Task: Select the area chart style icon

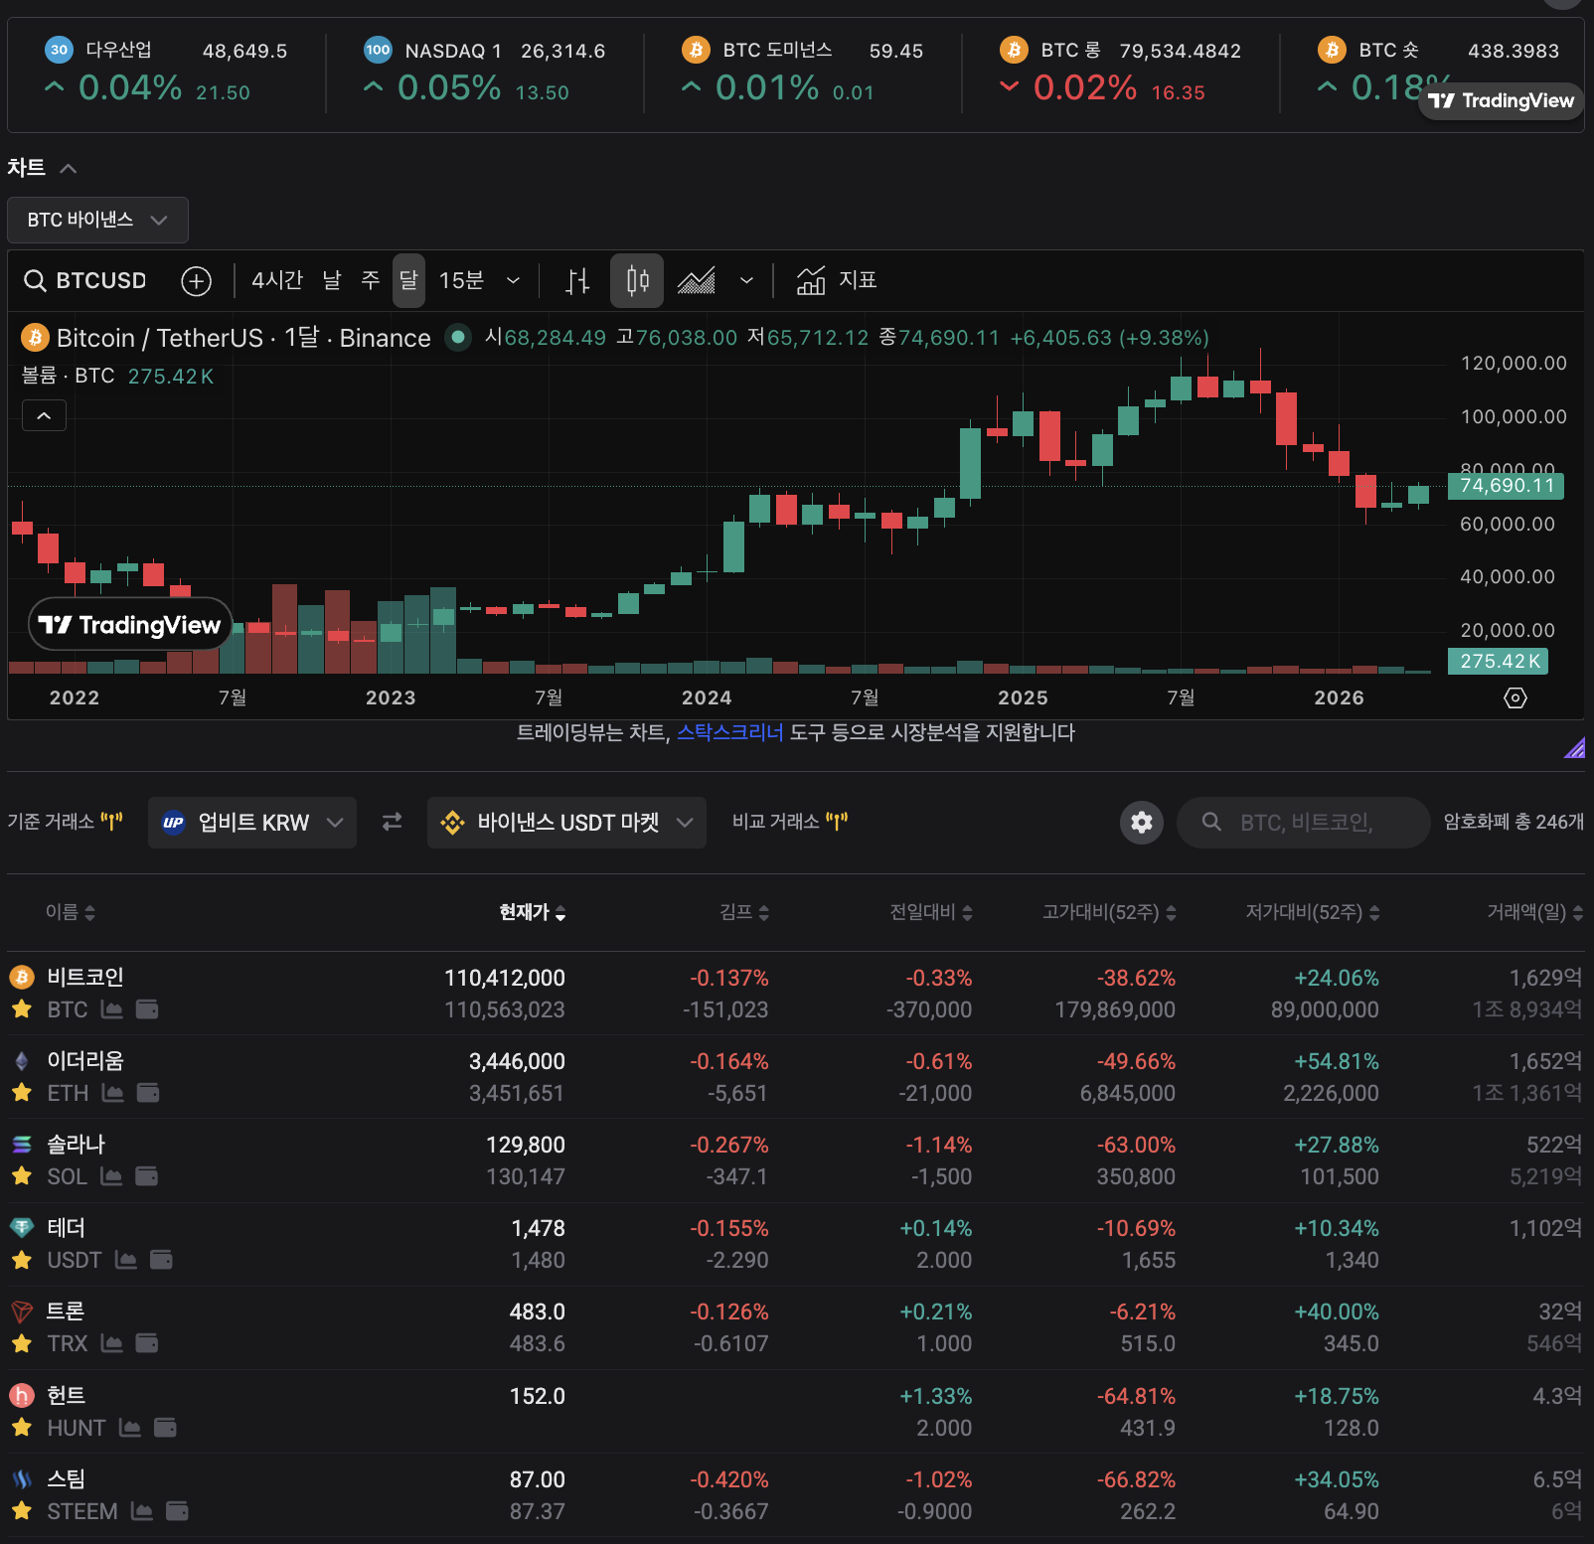Action: 696,281
